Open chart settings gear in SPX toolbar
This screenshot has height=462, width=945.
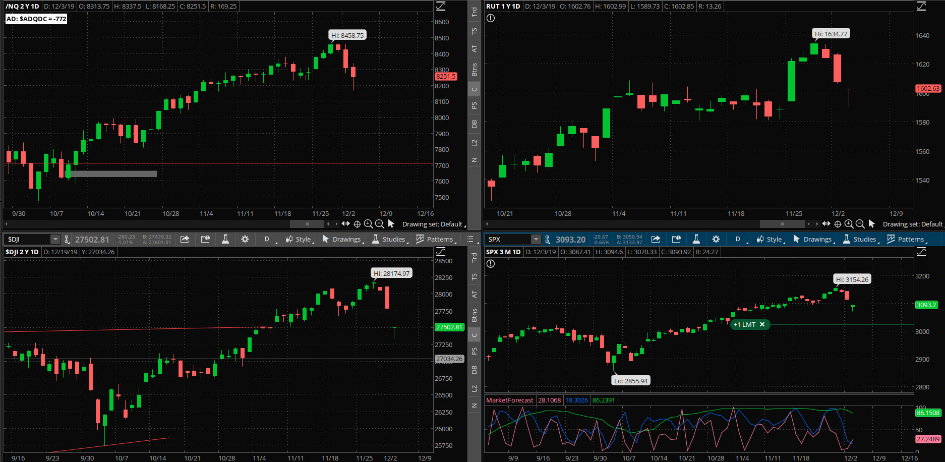coord(716,239)
